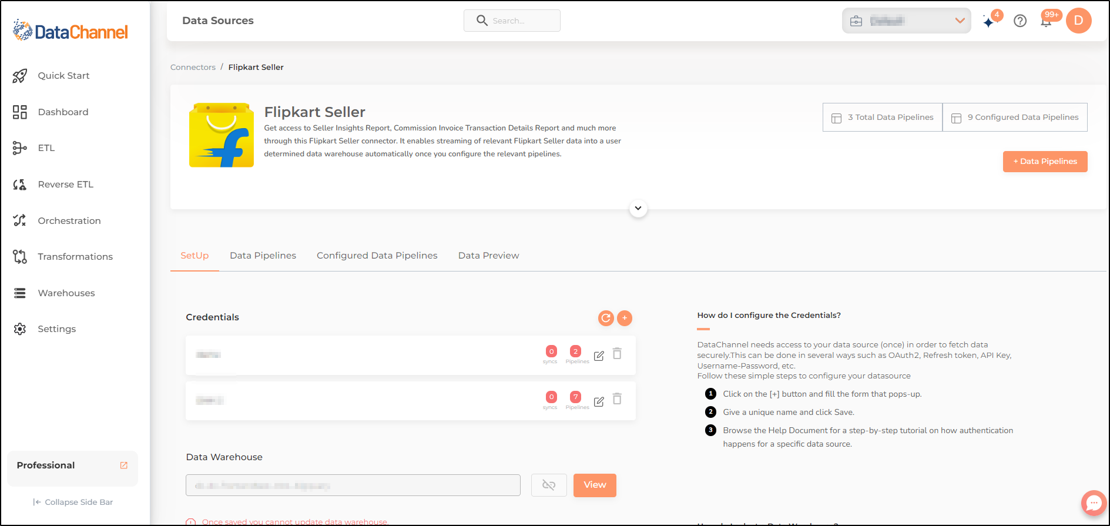Image resolution: width=1110 pixels, height=526 pixels.
Task: Open the sparkle what's-new icon
Action: point(990,21)
